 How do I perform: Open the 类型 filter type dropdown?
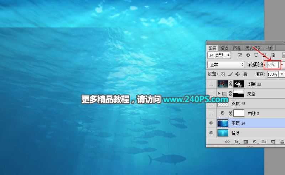click(219, 55)
